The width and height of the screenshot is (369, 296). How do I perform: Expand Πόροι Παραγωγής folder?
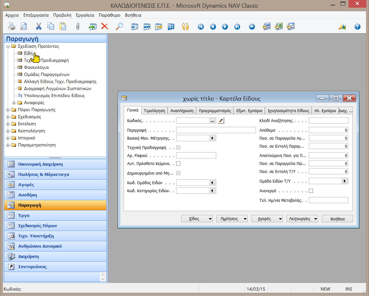coord(8,110)
